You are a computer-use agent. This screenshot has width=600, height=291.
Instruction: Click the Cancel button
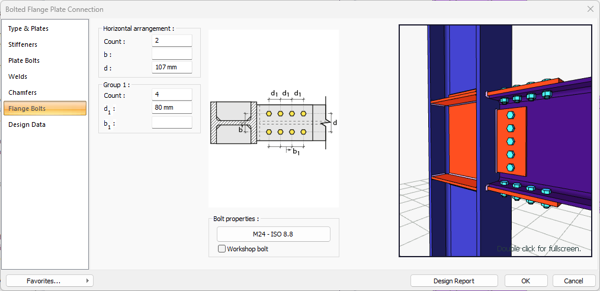[573, 281]
